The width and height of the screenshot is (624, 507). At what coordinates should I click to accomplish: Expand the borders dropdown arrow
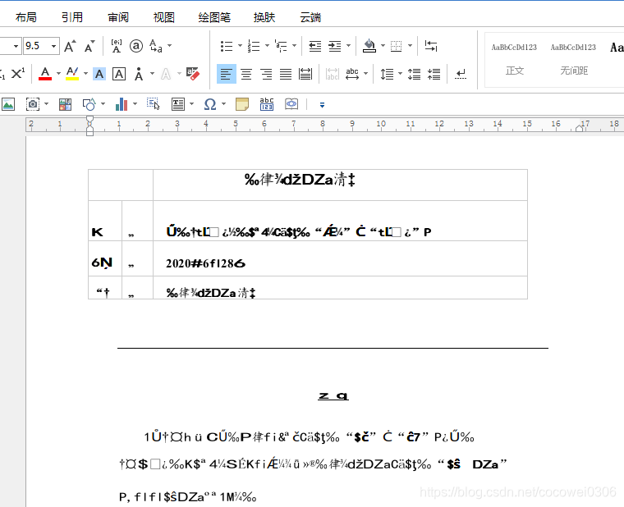(410, 46)
